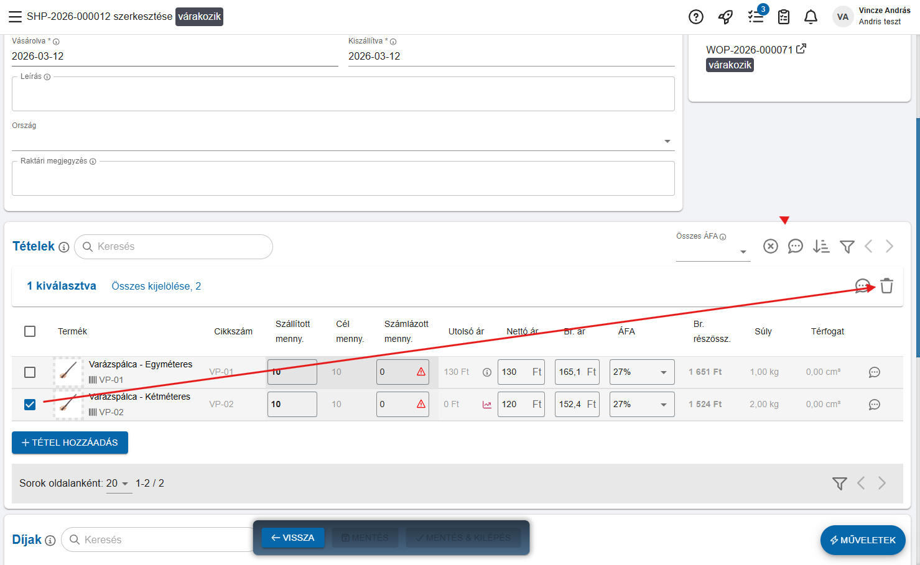Delete selected items with trash icon
Image resolution: width=920 pixels, height=565 pixels.
point(886,286)
